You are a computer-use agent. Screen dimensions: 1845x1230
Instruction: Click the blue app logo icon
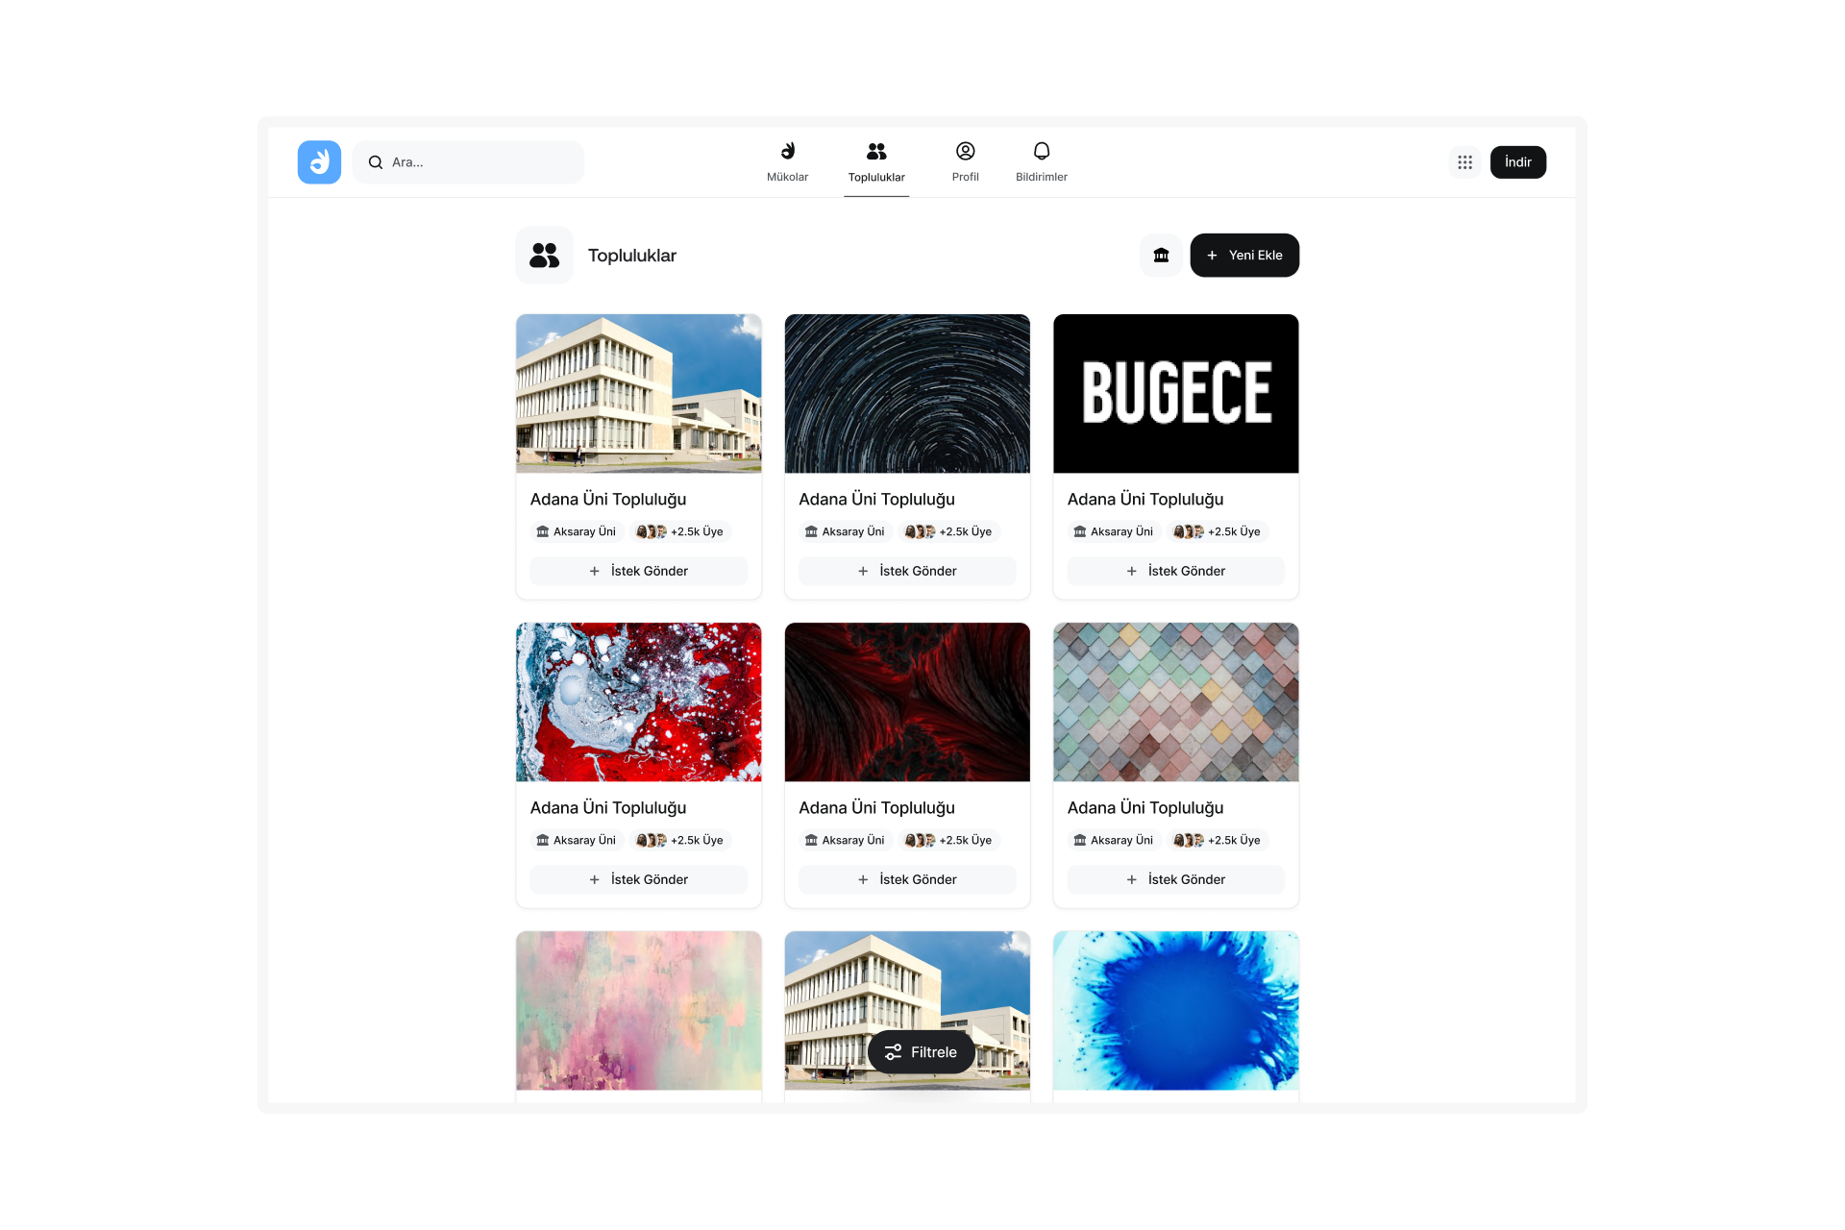coord(319,162)
